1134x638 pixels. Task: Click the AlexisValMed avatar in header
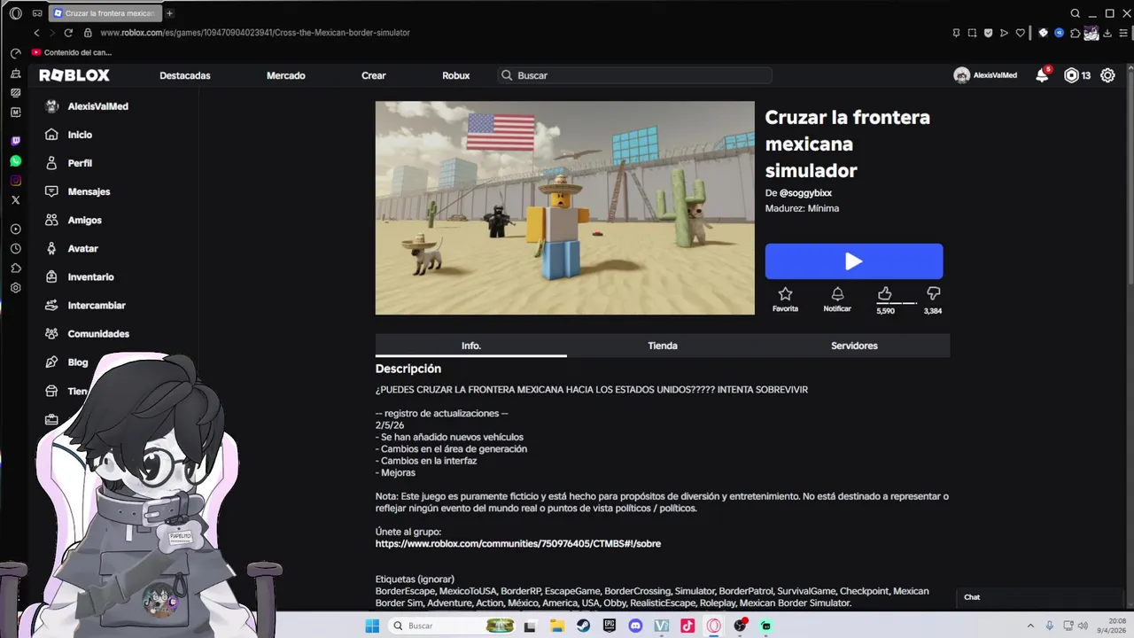pyautogui.click(x=961, y=75)
